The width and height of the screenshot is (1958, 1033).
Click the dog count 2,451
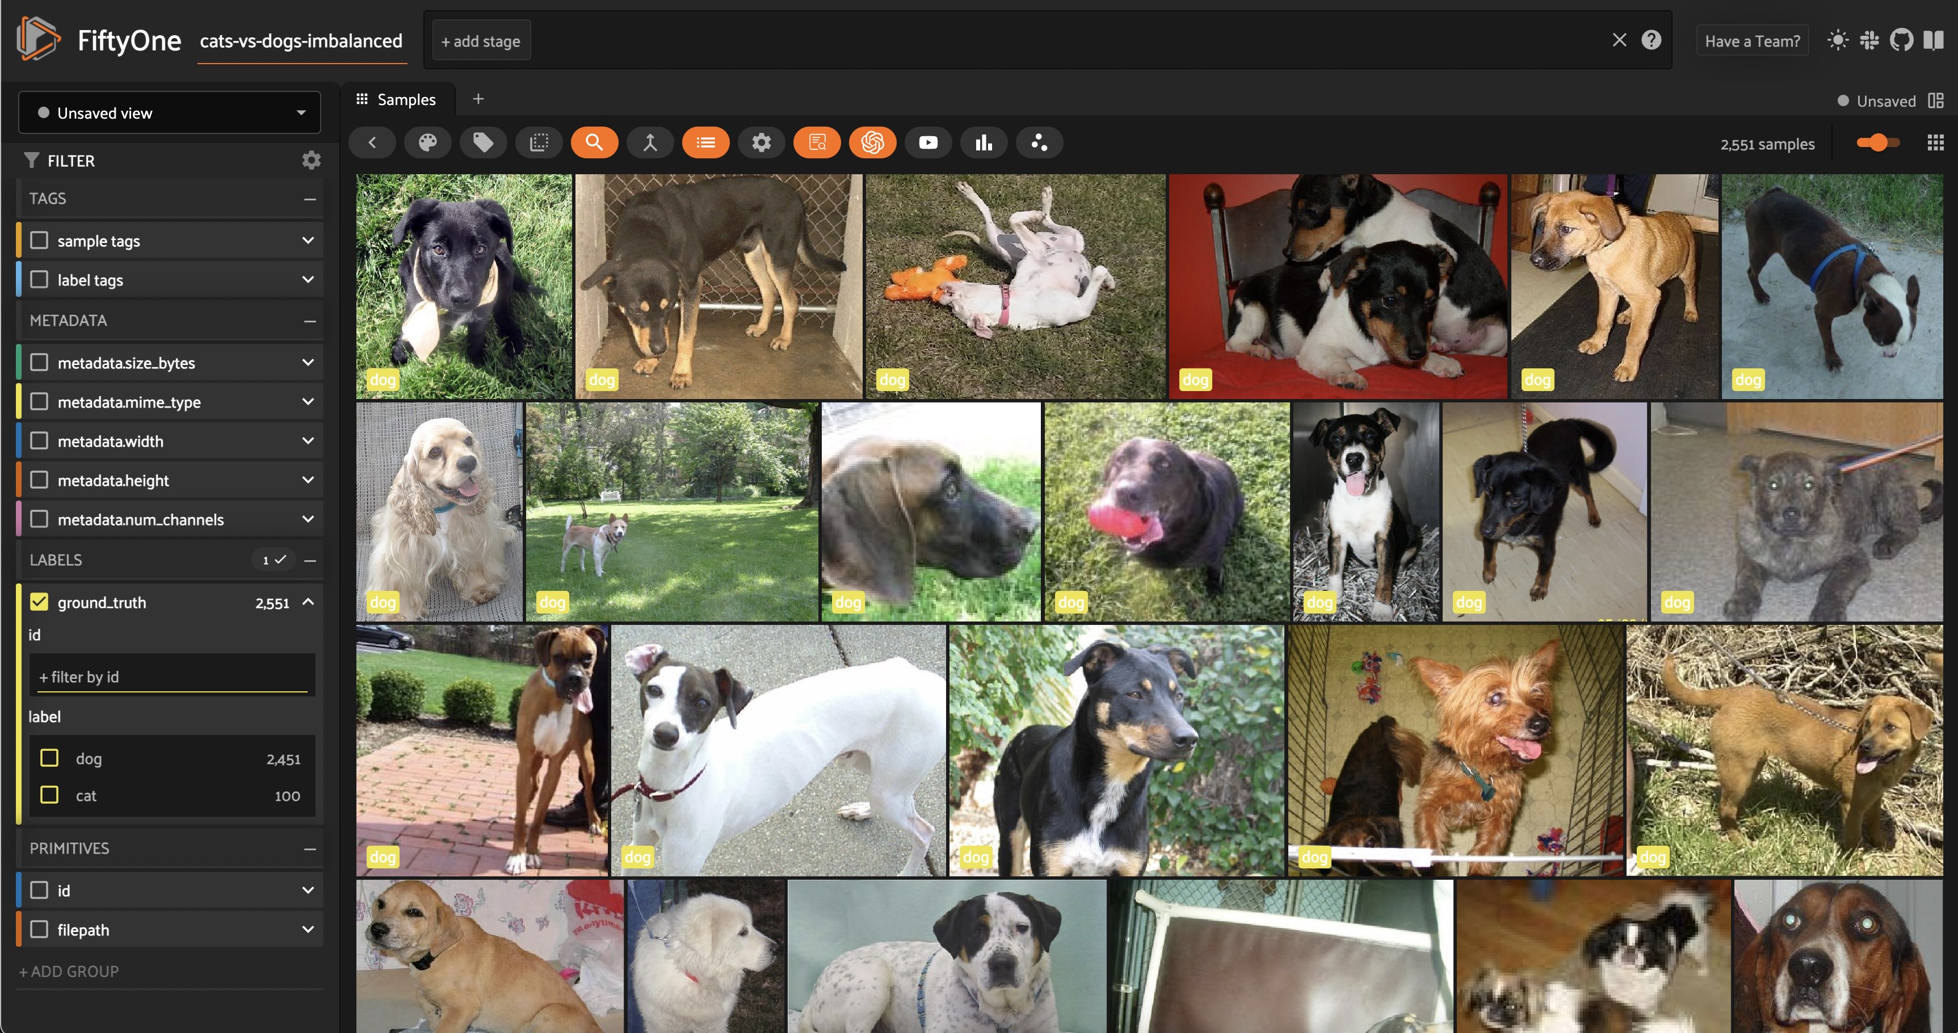coord(284,759)
